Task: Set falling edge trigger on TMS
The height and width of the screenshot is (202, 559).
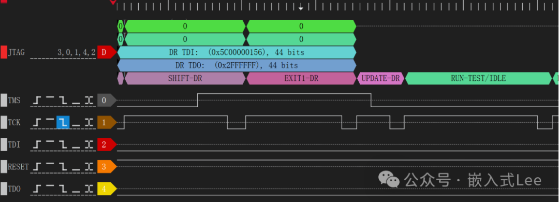Action: 64,100
